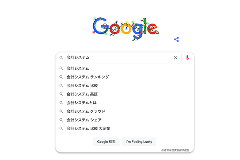Clear the search box with the X icon
Image resolution: width=240 pixels, height=160 pixels.
[x=176, y=58]
